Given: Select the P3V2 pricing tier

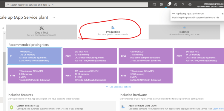Looking at the screenshot, I should click(x=199, y=56).
